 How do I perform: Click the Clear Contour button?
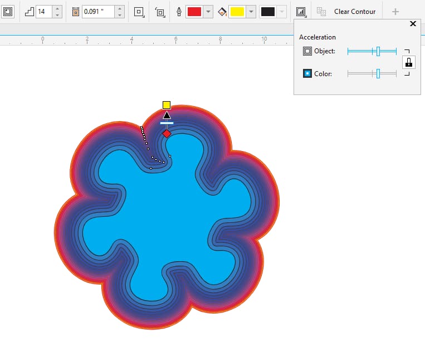click(355, 12)
